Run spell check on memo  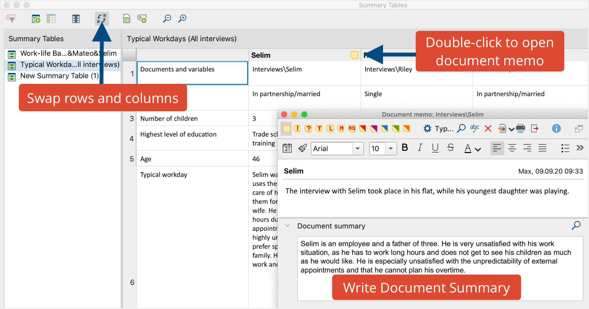tap(474, 128)
